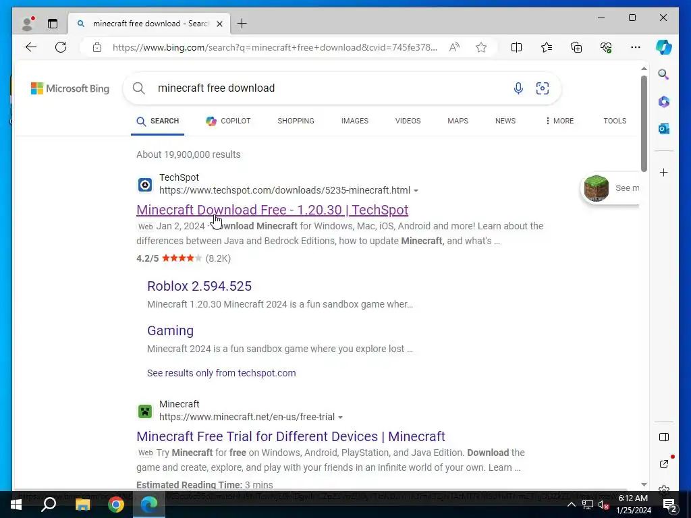Image resolution: width=691 pixels, height=518 pixels.
Task: Click the Microsoft Bing logo
Action: 70,88
